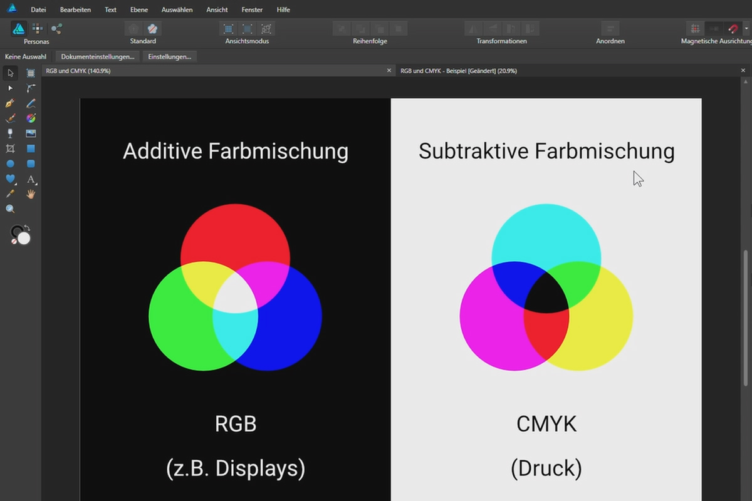Select the Pen tool
752x501 pixels.
(9, 103)
